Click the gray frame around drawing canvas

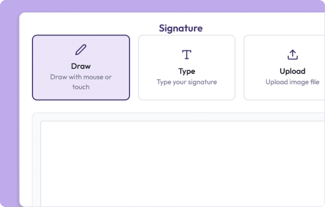click(36, 161)
